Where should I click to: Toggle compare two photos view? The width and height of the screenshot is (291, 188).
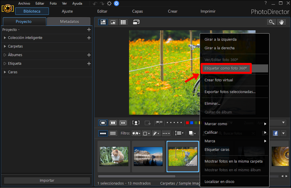pyautogui.click(x=113, y=123)
